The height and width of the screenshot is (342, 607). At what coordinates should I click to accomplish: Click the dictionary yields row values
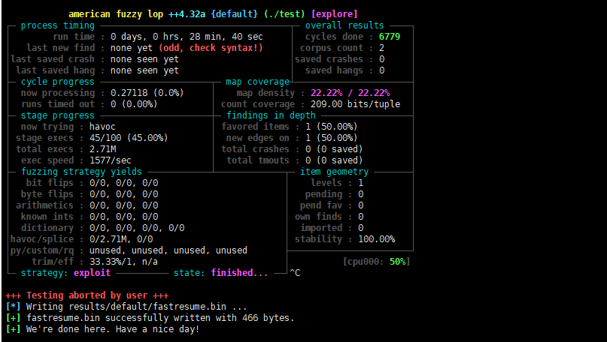[x=137, y=228]
